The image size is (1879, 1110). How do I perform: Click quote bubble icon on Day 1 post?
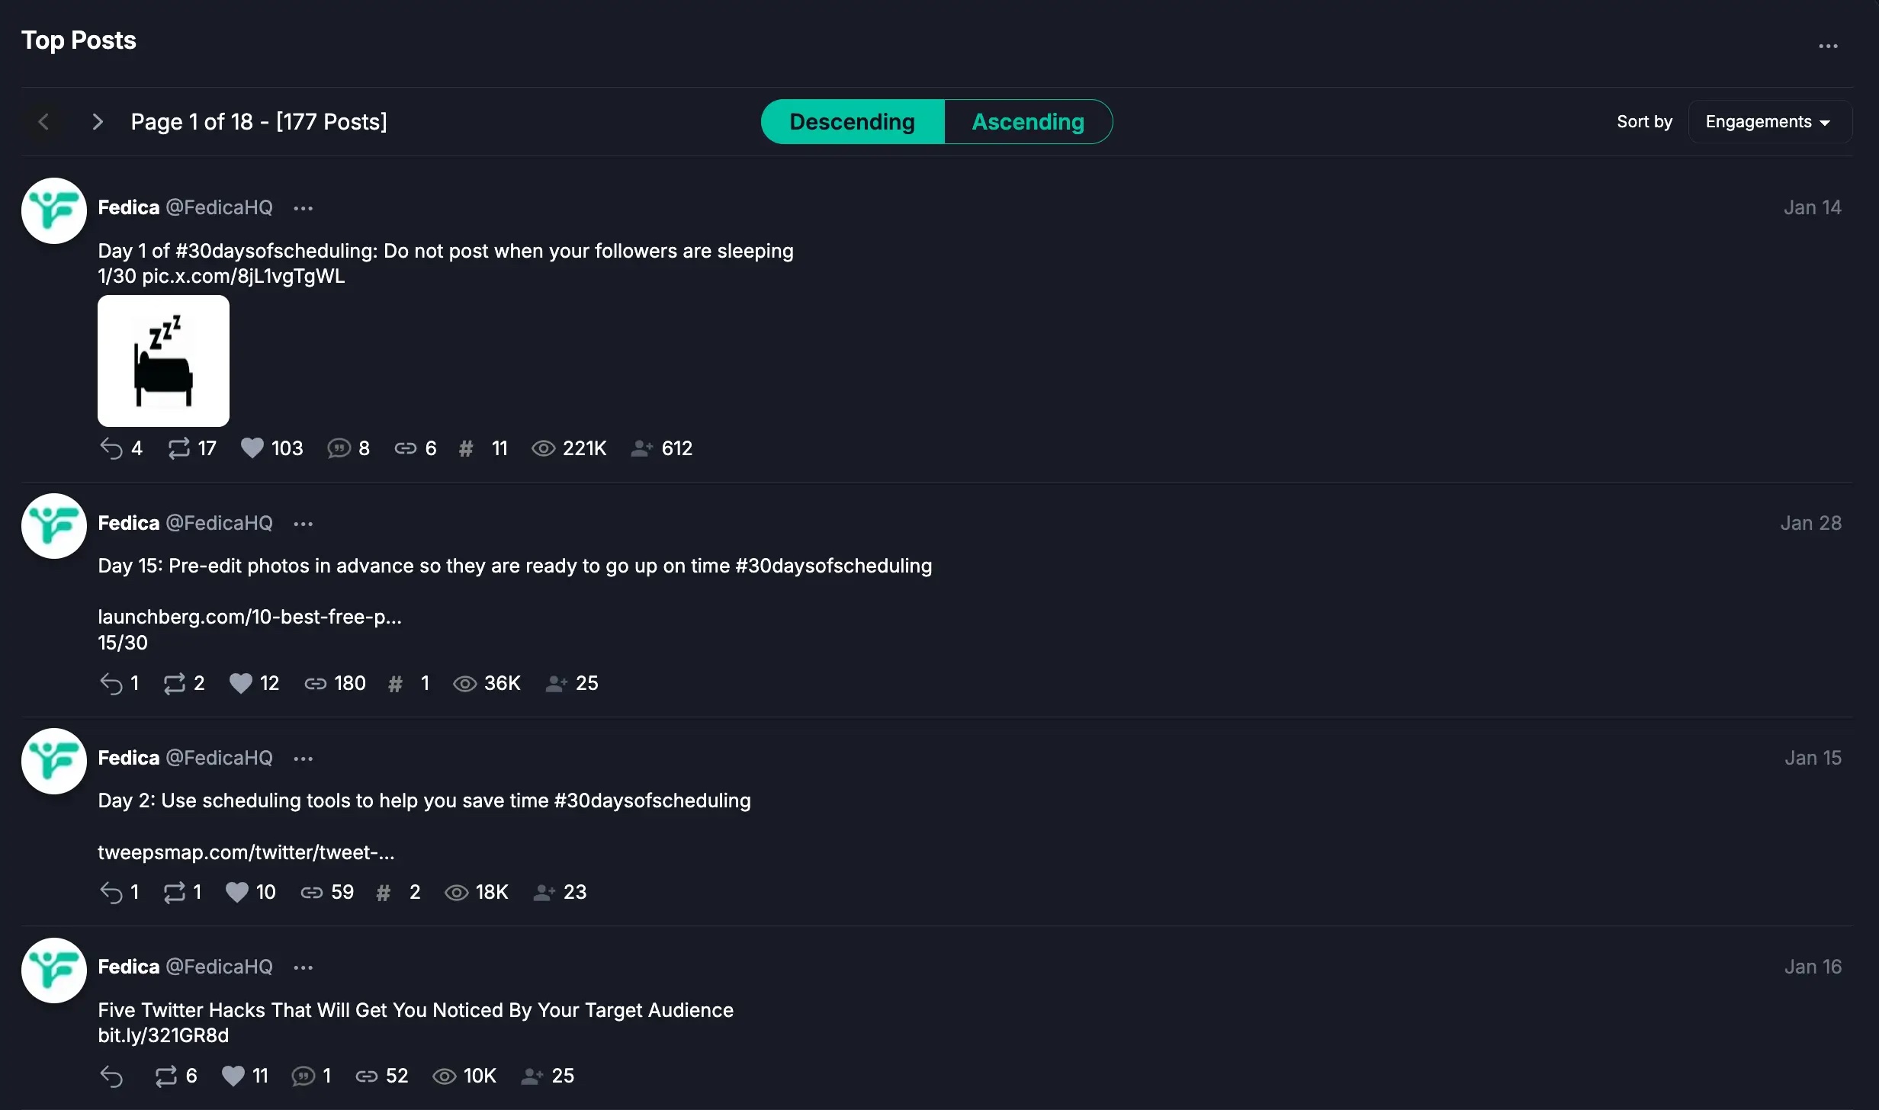pos(339,448)
